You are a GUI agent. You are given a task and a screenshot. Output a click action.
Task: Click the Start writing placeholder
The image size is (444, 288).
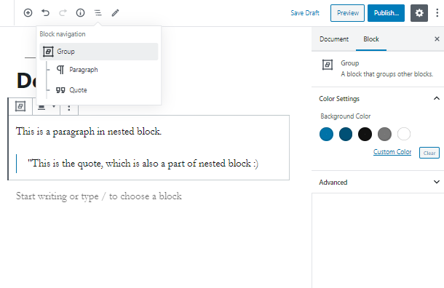[x=98, y=196]
